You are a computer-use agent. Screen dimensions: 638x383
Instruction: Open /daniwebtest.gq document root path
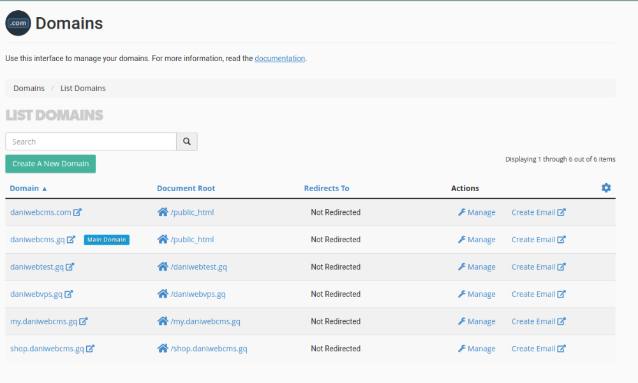pos(198,267)
